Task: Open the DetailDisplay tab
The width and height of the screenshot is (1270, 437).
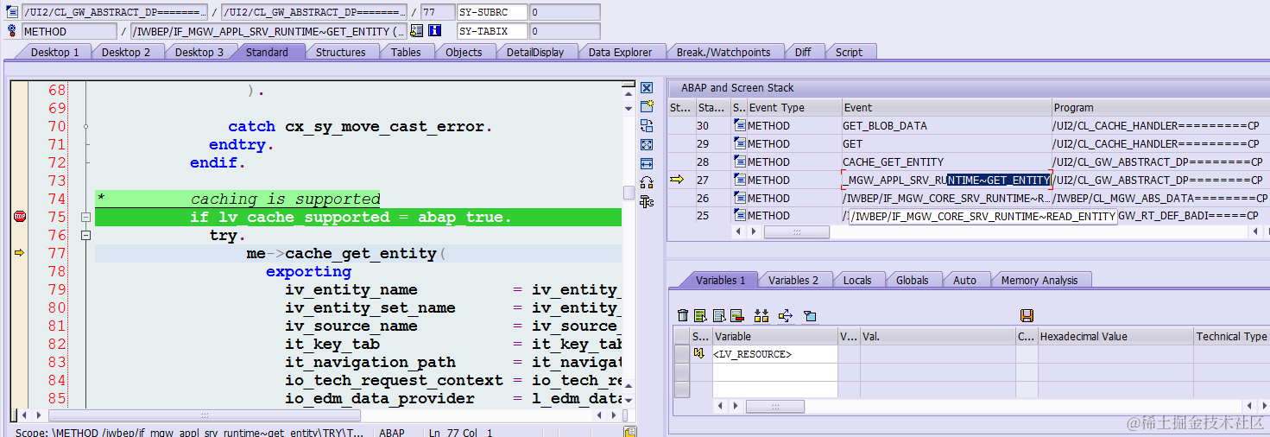Action: coord(534,52)
